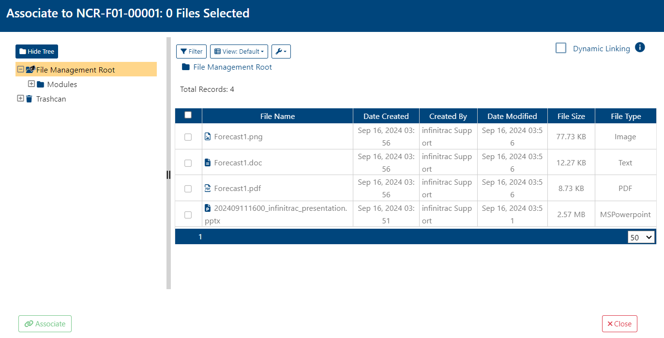Viewport: 664px width, 338px height.
Task: Check the infinitrac_presentation.pptx row checkbox
Action: (188, 215)
